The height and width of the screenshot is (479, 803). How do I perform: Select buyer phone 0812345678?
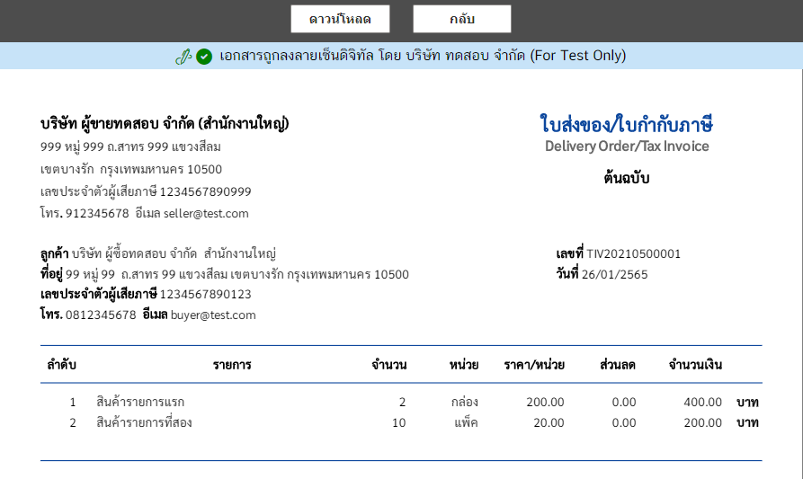click(101, 315)
